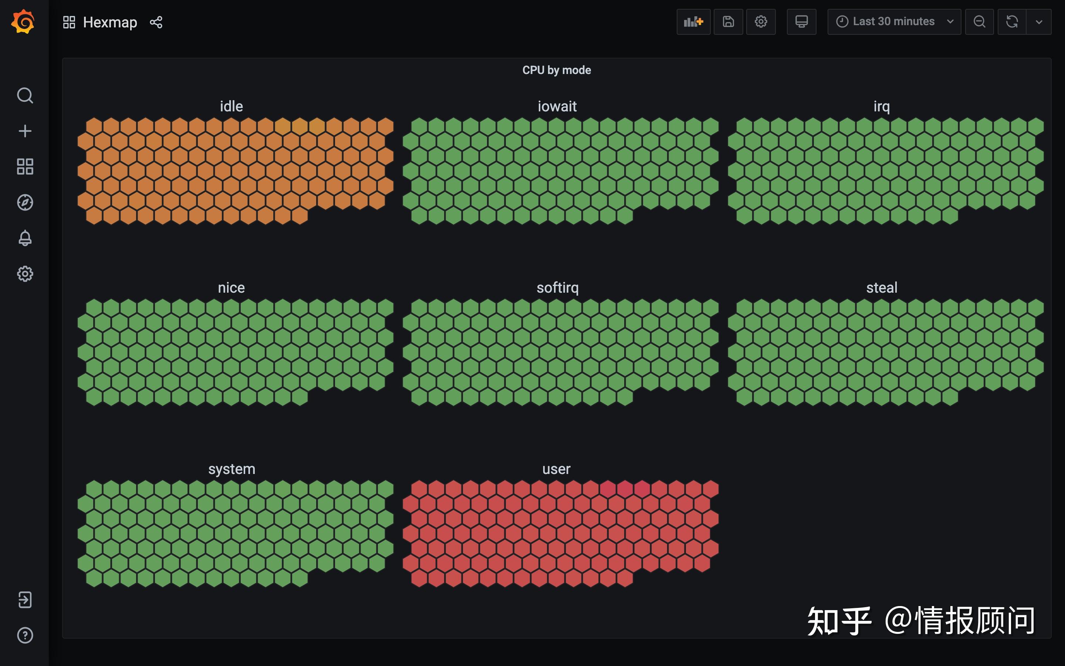Open the CPU by mode panel menu
Screen dimensions: 1065x666
[x=556, y=69]
